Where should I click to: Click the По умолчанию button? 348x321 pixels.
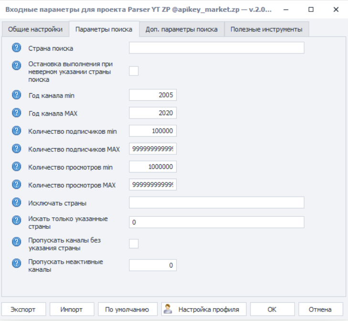(127, 309)
